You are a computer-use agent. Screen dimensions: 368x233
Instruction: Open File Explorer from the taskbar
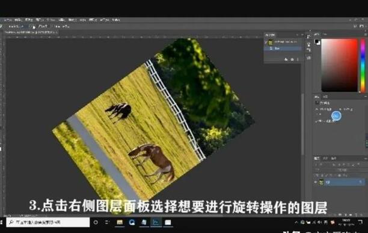click(120, 222)
